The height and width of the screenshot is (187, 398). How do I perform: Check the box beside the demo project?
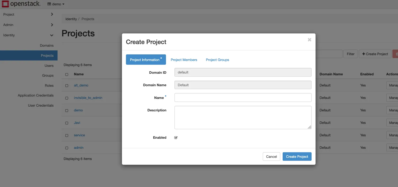pyautogui.click(x=67, y=110)
